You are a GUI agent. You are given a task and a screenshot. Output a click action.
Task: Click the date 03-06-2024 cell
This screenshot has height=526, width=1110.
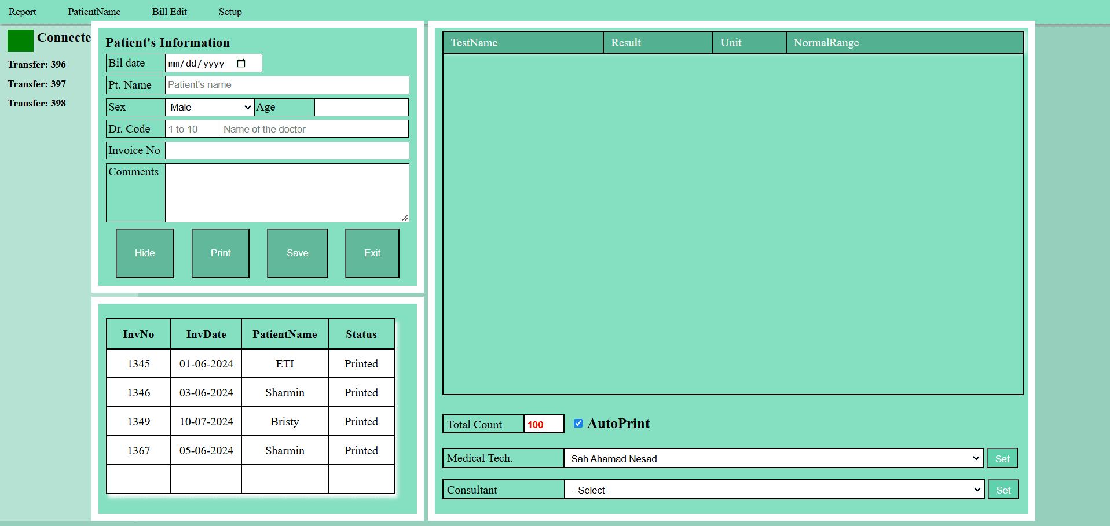pos(206,392)
